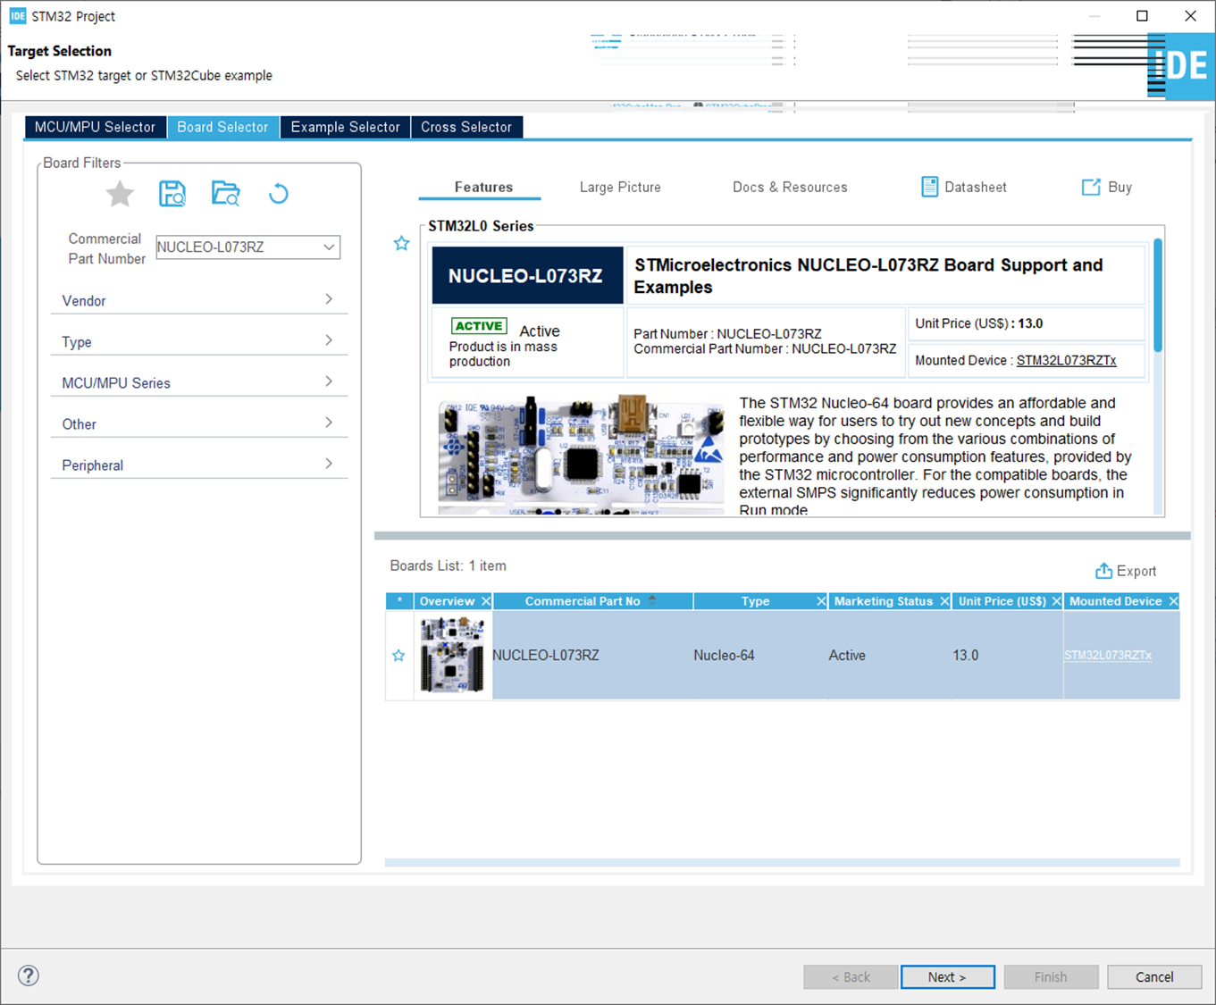The width and height of the screenshot is (1216, 1005).
Task: Click the feature panel vertical scrollbar
Action: pyautogui.click(x=1158, y=295)
